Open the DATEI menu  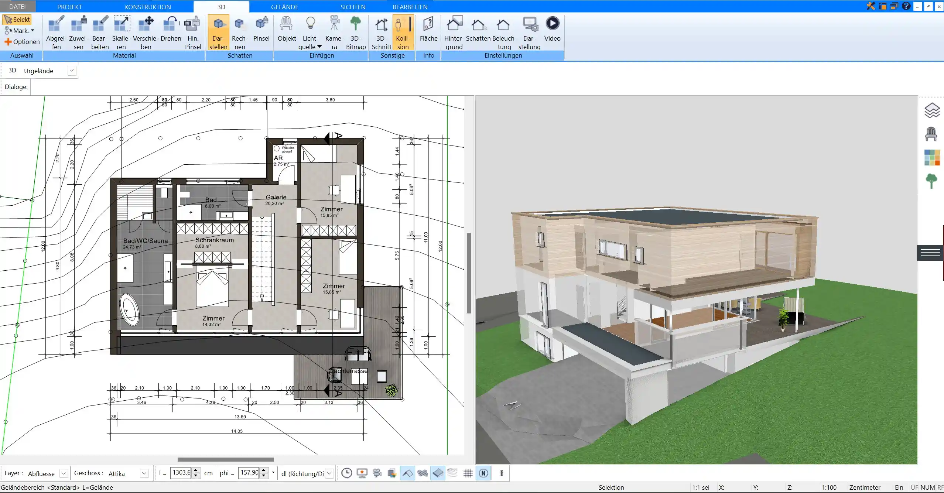(x=17, y=7)
